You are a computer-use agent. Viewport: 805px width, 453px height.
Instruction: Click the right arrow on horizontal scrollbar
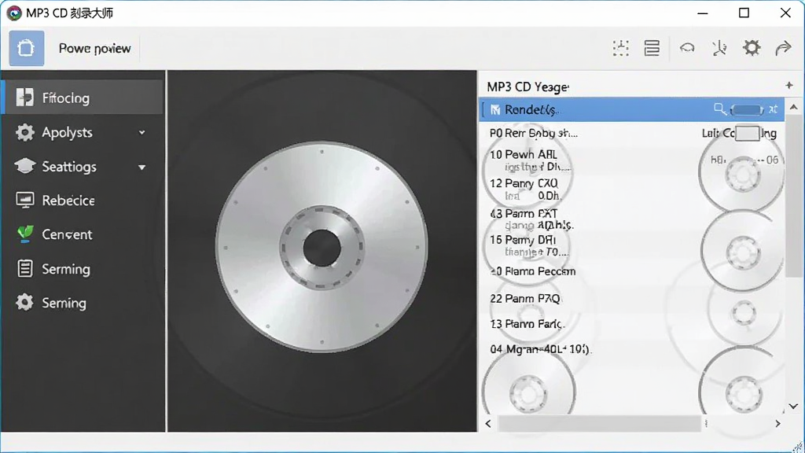777,424
